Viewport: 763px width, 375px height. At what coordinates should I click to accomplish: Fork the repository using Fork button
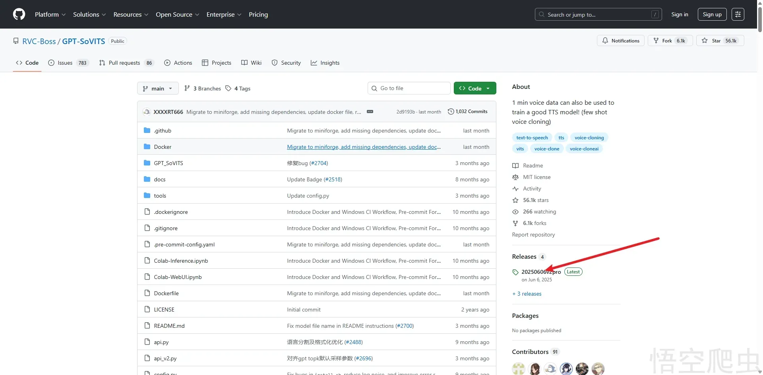pyautogui.click(x=670, y=40)
